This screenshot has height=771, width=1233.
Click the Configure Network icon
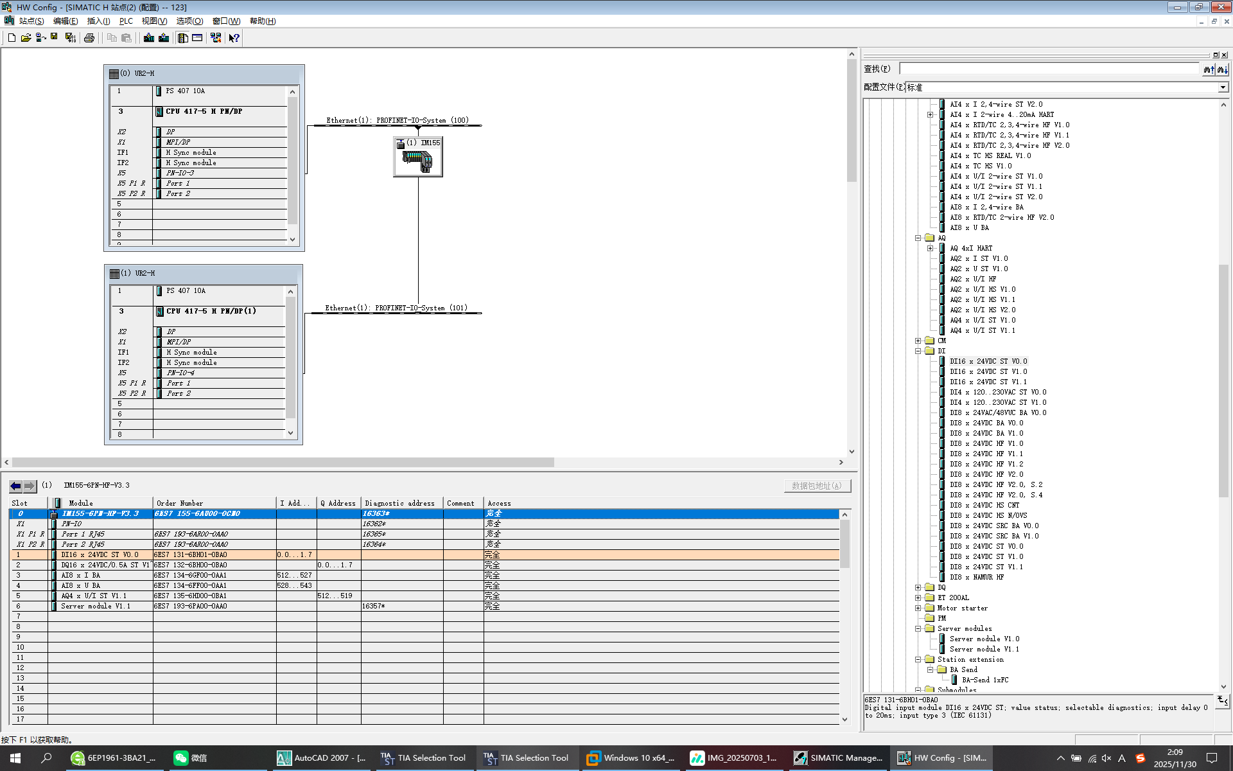pos(216,38)
